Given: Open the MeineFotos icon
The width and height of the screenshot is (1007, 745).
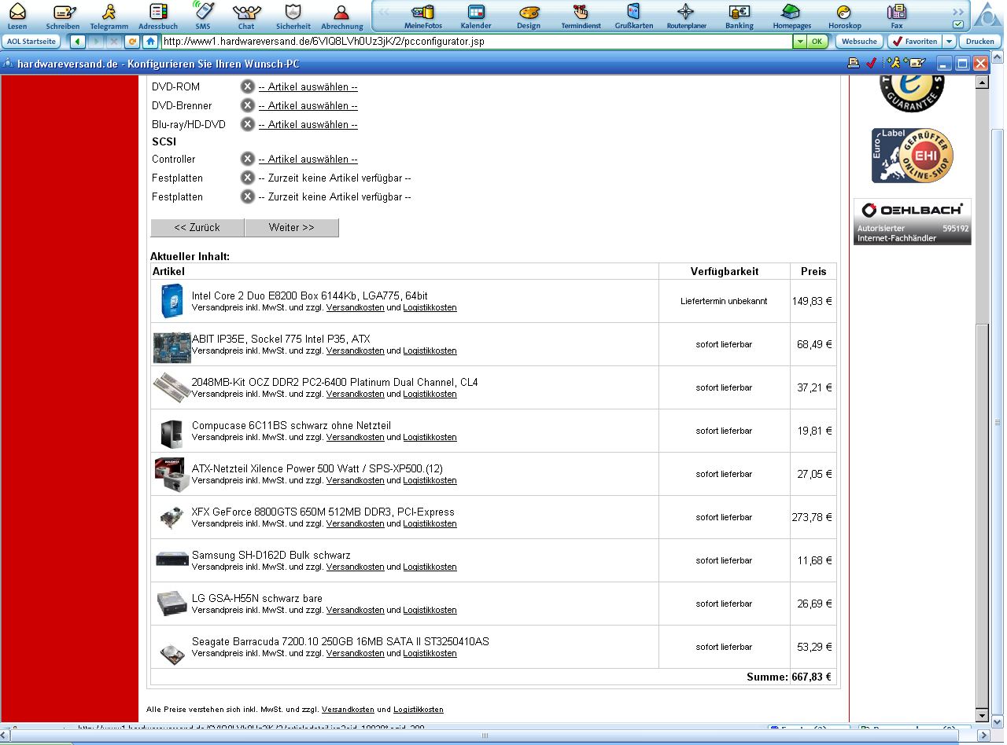Looking at the screenshot, I should (423, 12).
